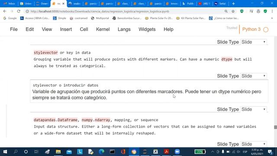Open the Multiportal bookmark
Image resolution: width=277 pixels, height=156 pixels.
click(100, 18)
